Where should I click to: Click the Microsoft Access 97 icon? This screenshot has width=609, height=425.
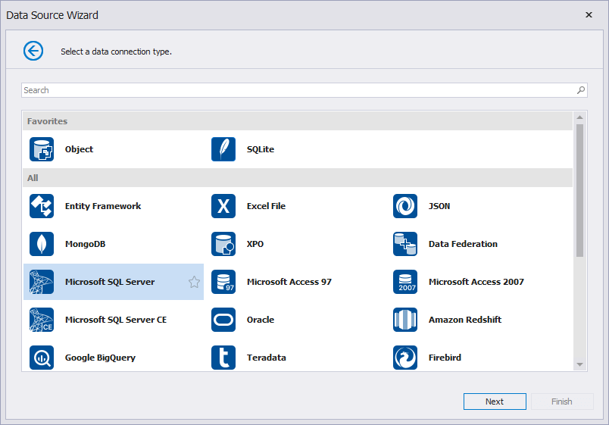click(223, 282)
